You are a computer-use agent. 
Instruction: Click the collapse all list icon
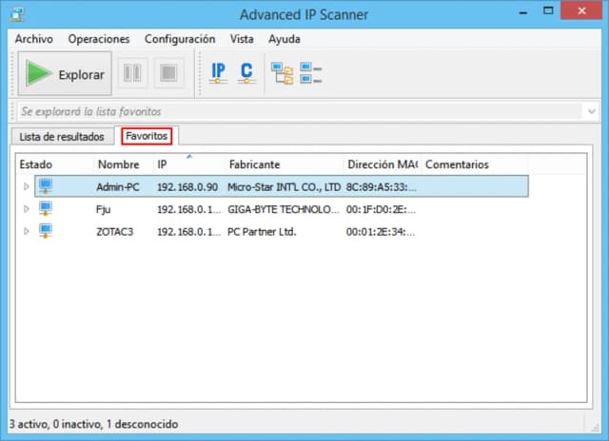pos(311,73)
